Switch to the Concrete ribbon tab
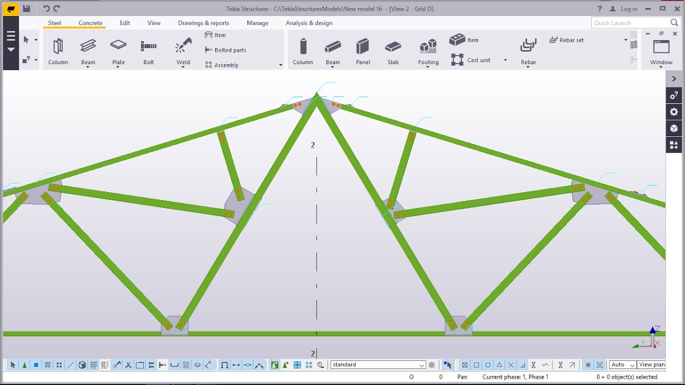This screenshot has width=685, height=385. pos(90,23)
